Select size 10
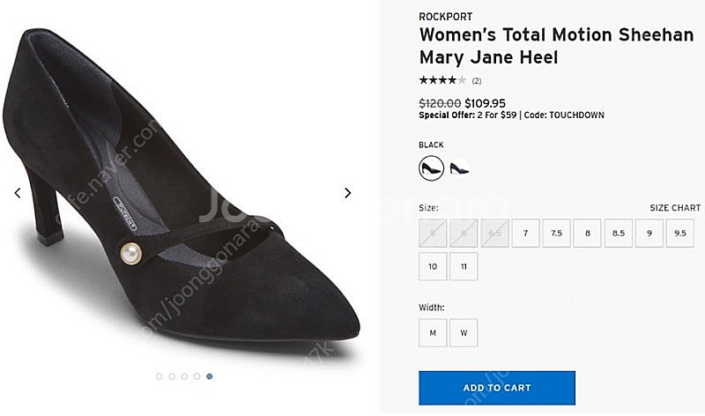The width and height of the screenshot is (705, 416). [x=433, y=266]
